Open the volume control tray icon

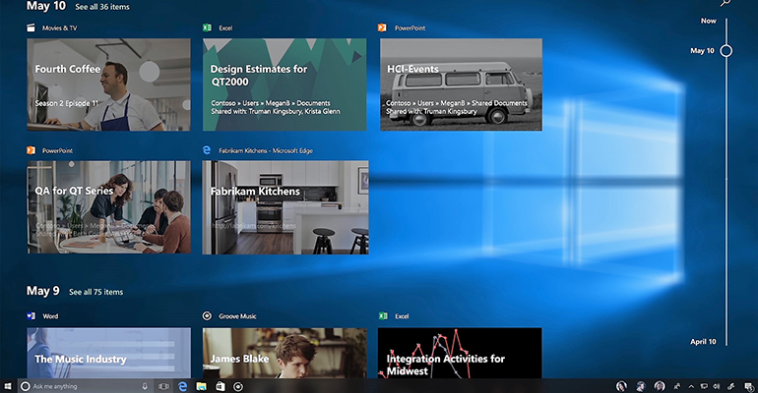717,386
